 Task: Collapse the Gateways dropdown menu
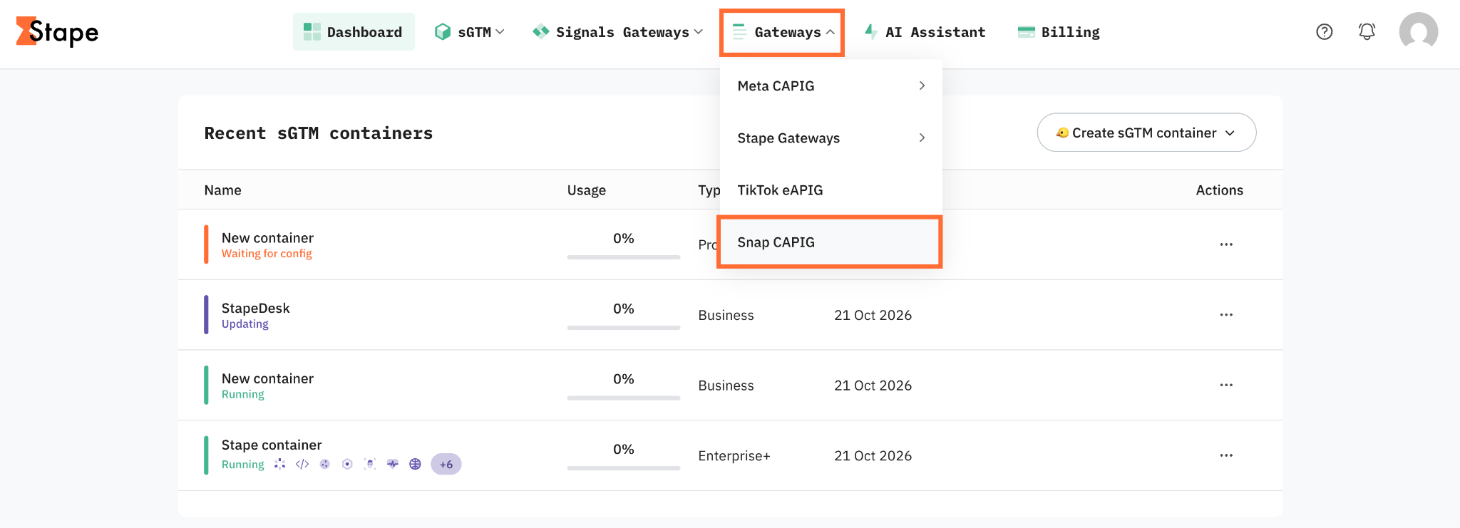[x=783, y=32]
